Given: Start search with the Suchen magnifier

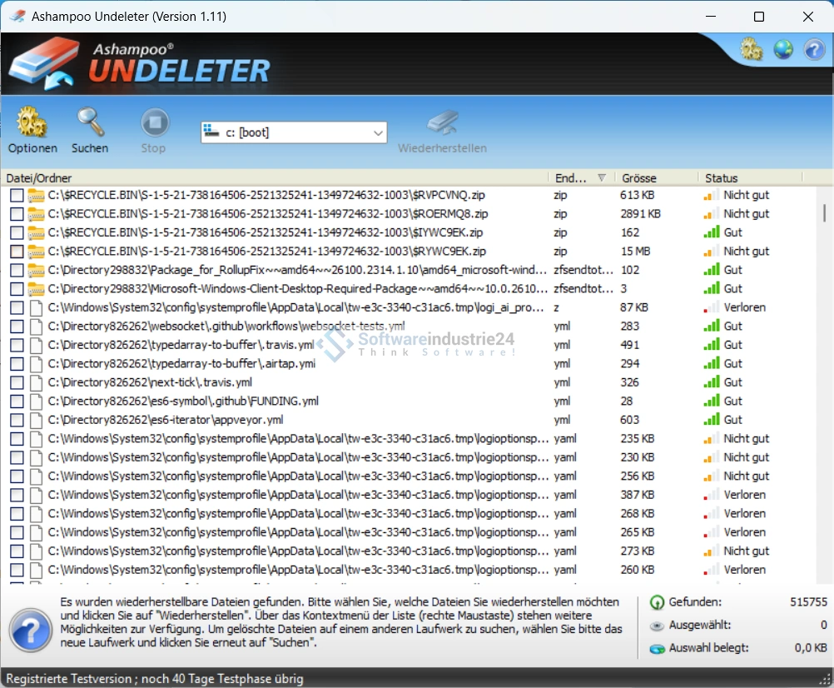Looking at the screenshot, I should click(x=90, y=123).
